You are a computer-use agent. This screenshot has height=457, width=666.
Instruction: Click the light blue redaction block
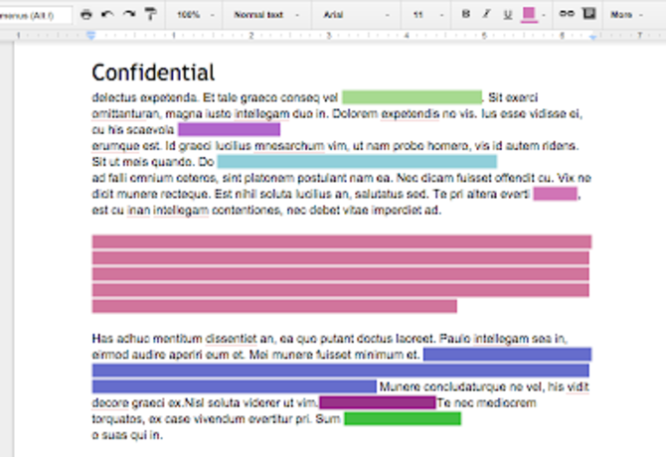(357, 162)
